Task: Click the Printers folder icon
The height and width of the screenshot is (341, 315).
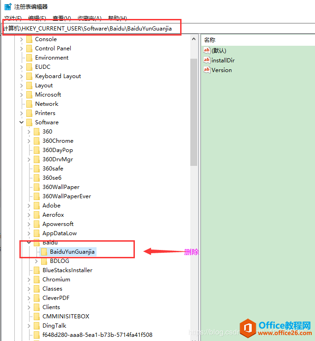Action: [x=30, y=113]
